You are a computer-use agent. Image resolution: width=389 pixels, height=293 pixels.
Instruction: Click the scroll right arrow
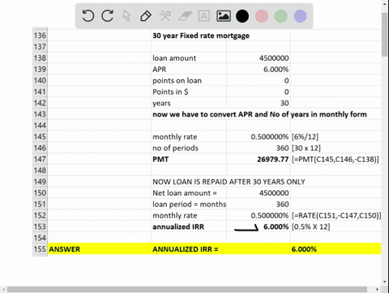pos(378,290)
